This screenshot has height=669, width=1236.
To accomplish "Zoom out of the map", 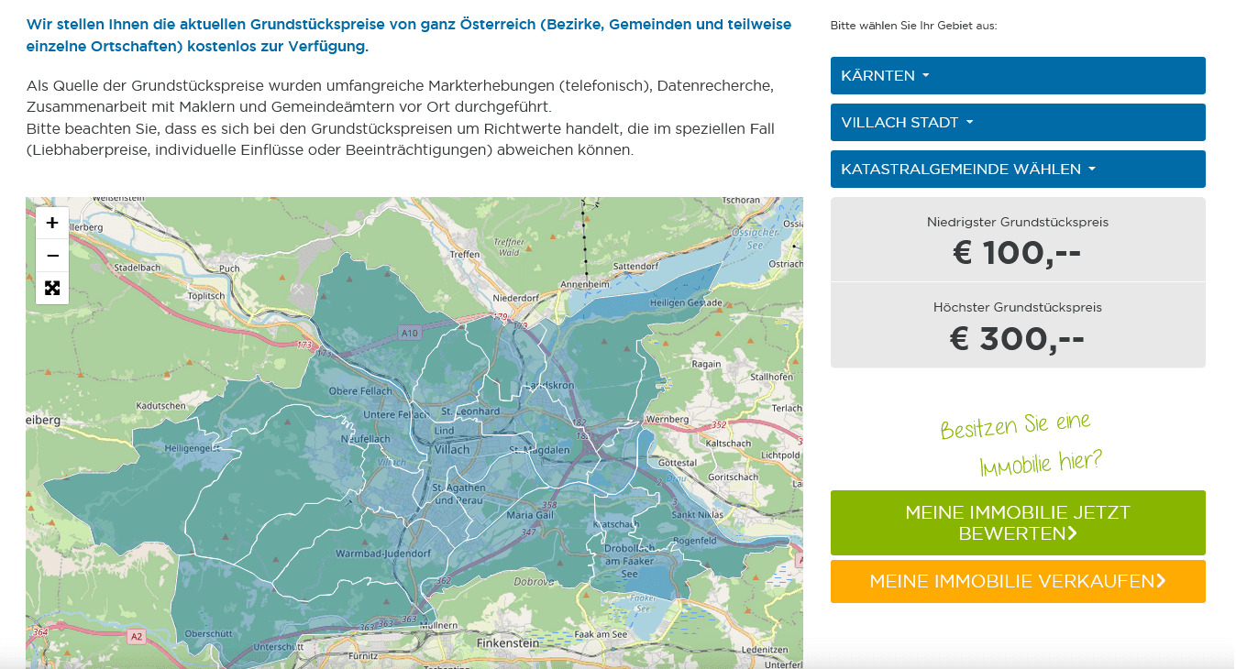I will (52, 256).
